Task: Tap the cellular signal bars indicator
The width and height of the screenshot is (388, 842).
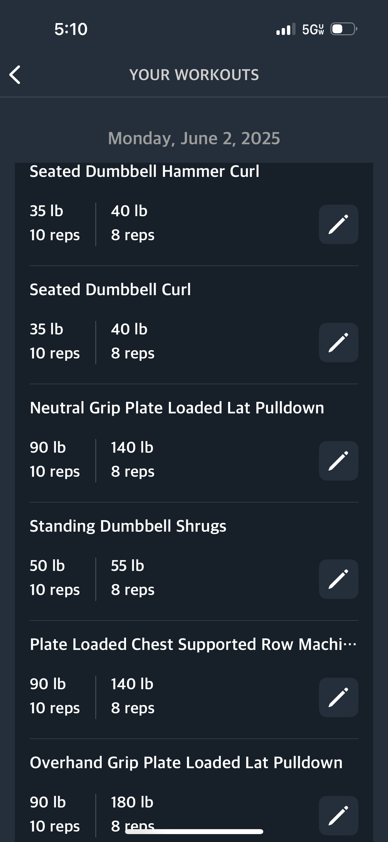Action: (286, 29)
